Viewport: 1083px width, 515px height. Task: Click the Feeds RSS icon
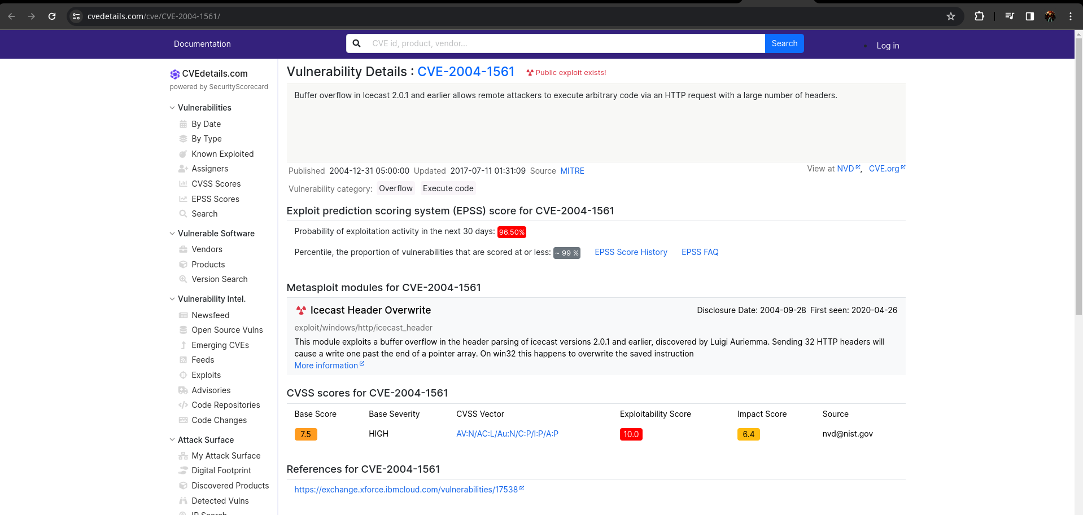[183, 360]
